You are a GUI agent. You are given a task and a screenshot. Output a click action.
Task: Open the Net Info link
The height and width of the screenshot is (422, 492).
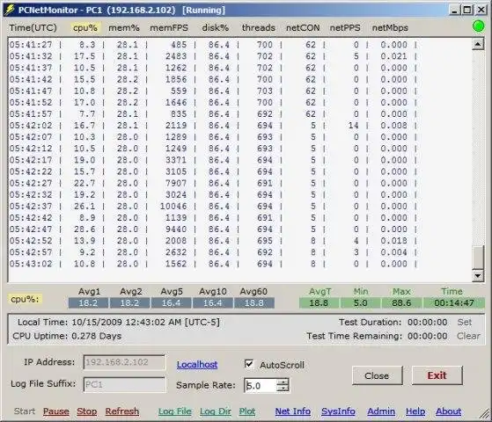[x=293, y=411]
